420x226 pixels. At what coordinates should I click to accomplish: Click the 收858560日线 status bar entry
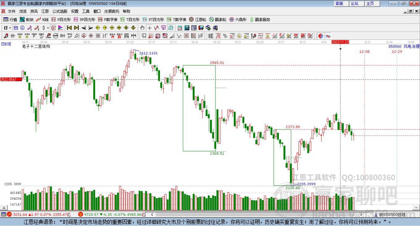(x=390, y=215)
